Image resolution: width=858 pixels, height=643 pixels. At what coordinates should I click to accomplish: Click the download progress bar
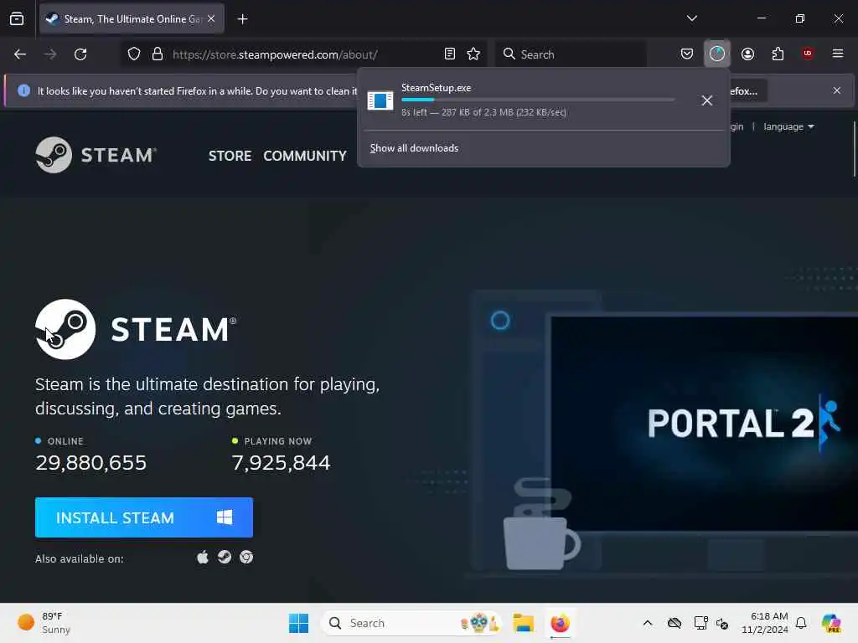coord(538,100)
